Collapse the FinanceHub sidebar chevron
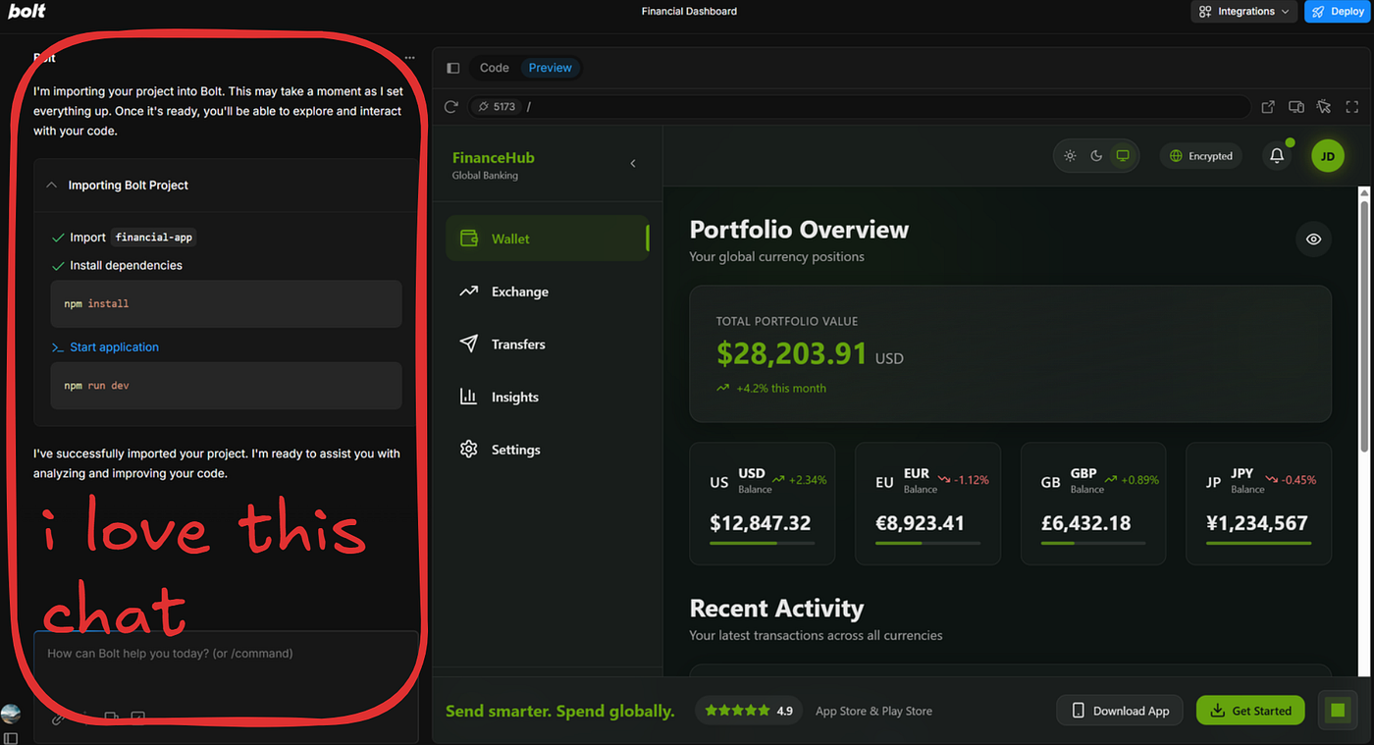 (x=633, y=164)
